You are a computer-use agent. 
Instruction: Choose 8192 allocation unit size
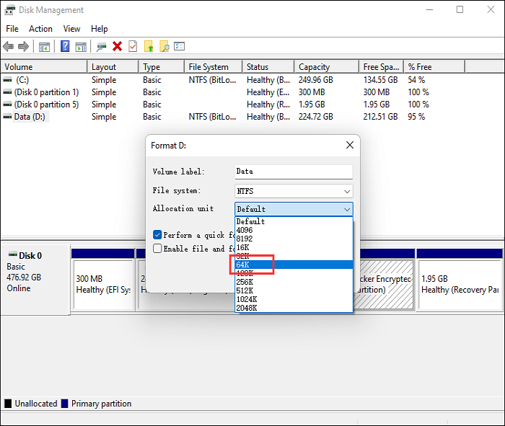(294, 239)
